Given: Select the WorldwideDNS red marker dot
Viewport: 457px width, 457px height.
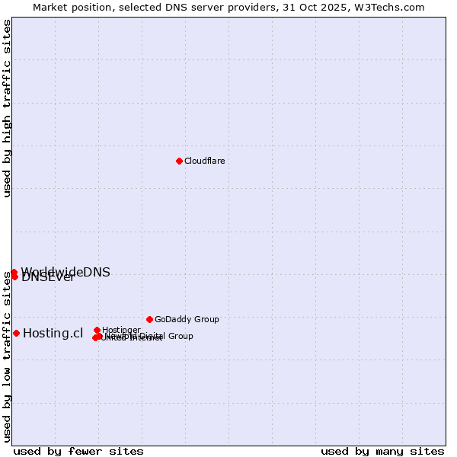Looking at the screenshot, I should tap(14, 272).
